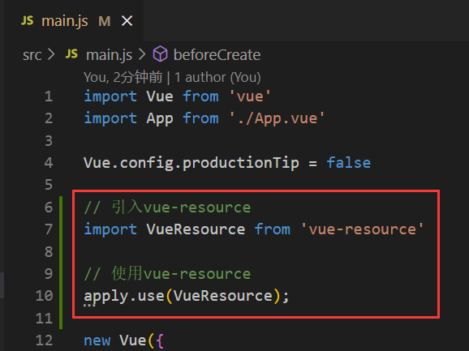Click the apply identifier with the hint dots
This screenshot has width=469, height=351.
tap(106, 296)
